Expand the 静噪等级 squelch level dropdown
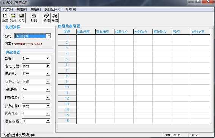Screen dimensions: 215x138 (x=47, y=98)
